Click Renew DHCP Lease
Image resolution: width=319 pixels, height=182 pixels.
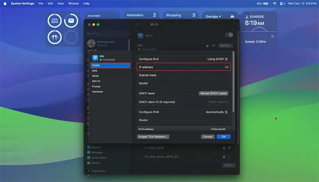pos(213,93)
